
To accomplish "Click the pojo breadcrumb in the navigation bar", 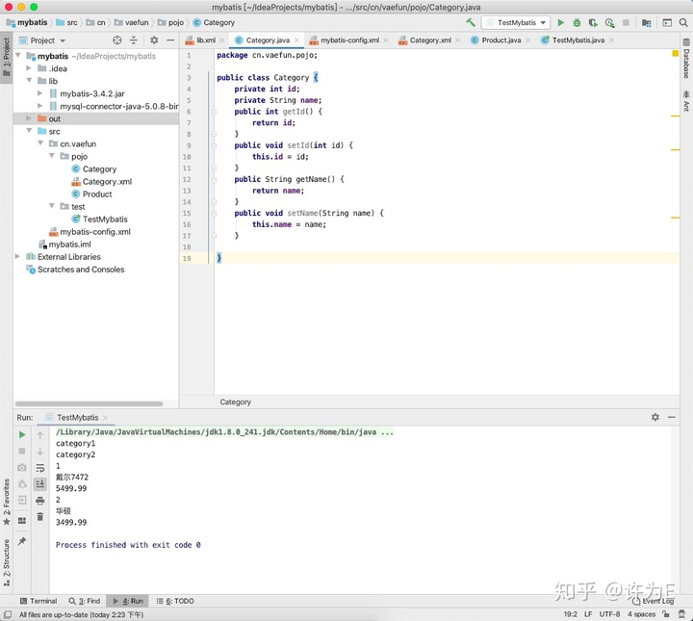I will [x=170, y=22].
